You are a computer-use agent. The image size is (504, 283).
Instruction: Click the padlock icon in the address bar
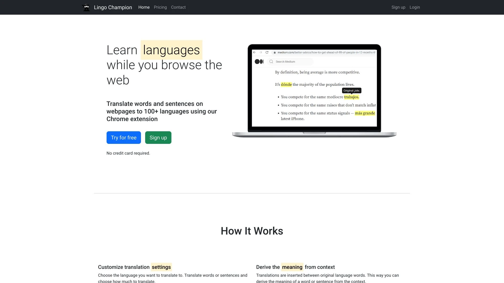pyautogui.click(x=275, y=52)
